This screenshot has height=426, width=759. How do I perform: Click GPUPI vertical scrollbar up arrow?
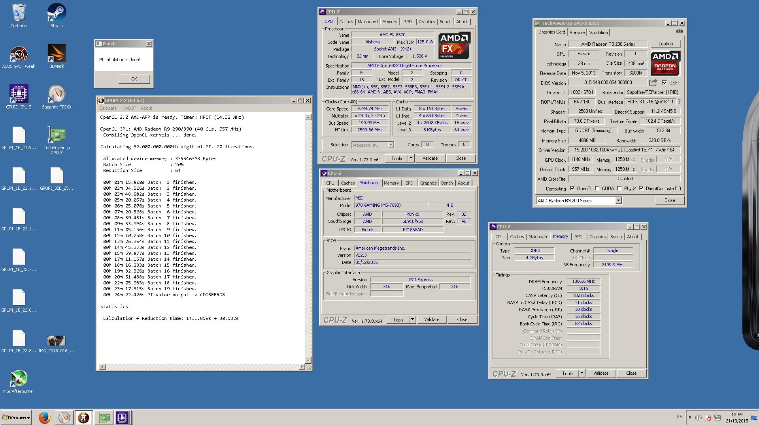308,117
